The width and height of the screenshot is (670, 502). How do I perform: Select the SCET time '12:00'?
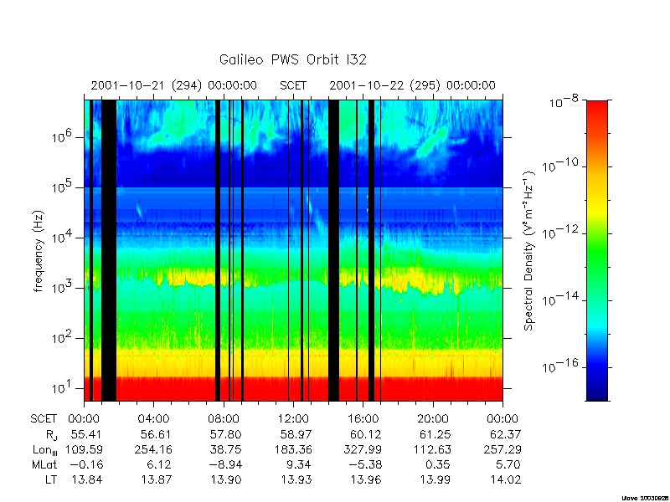pyautogui.click(x=293, y=419)
